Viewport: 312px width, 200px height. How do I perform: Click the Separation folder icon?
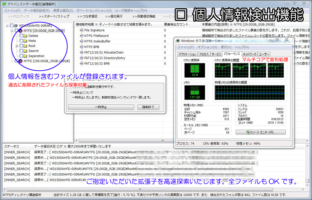(25, 56)
